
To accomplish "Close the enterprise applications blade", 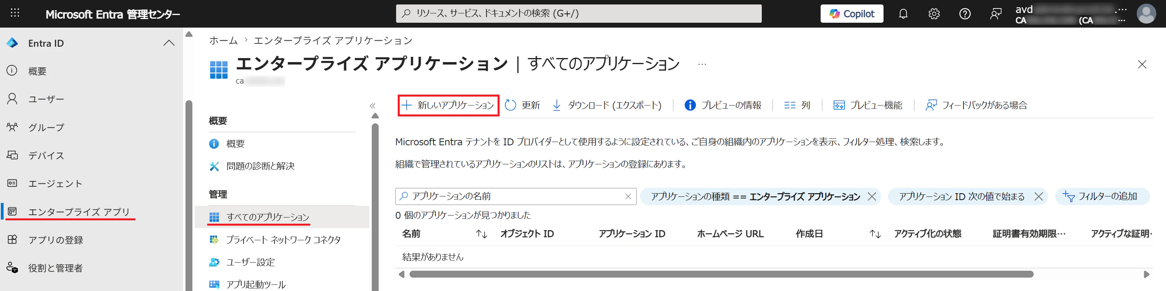I will tap(1142, 64).
